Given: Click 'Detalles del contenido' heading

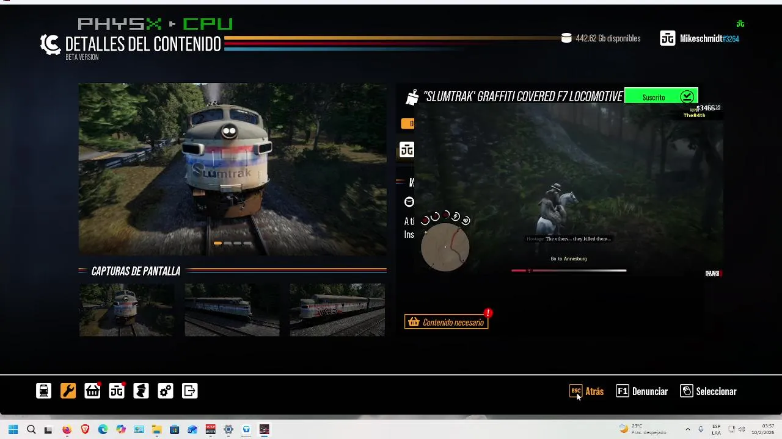Looking at the screenshot, I should point(143,45).
